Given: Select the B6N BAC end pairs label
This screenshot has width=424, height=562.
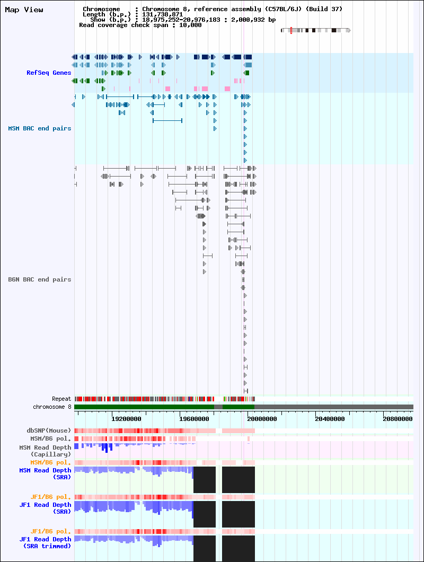Looking at the screenshot, I should [39, 279].
